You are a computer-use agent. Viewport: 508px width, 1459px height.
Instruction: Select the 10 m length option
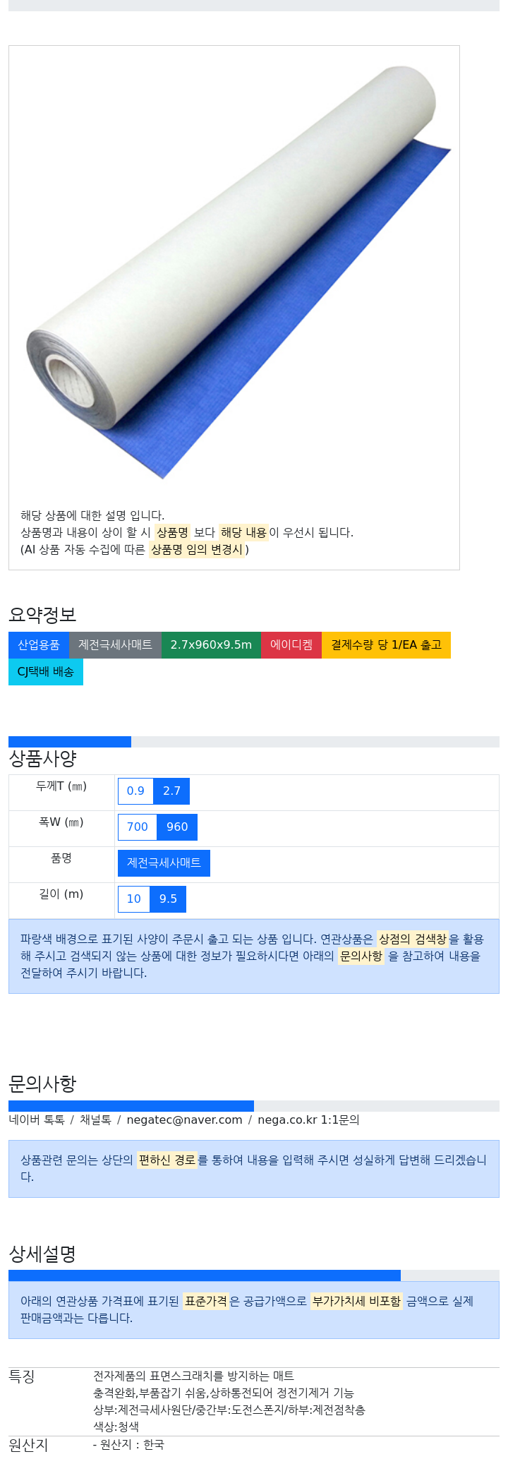pos(134,899)
